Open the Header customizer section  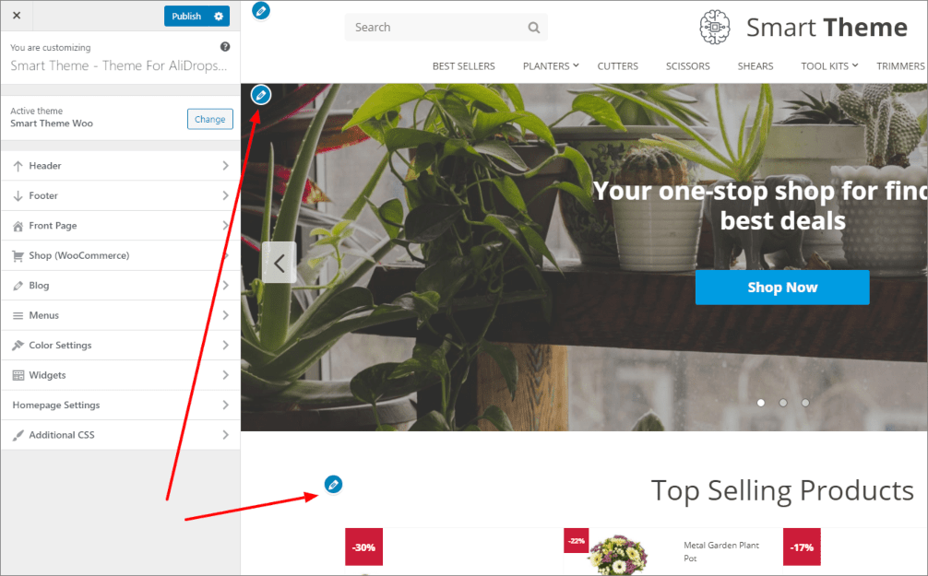(121, 166)
